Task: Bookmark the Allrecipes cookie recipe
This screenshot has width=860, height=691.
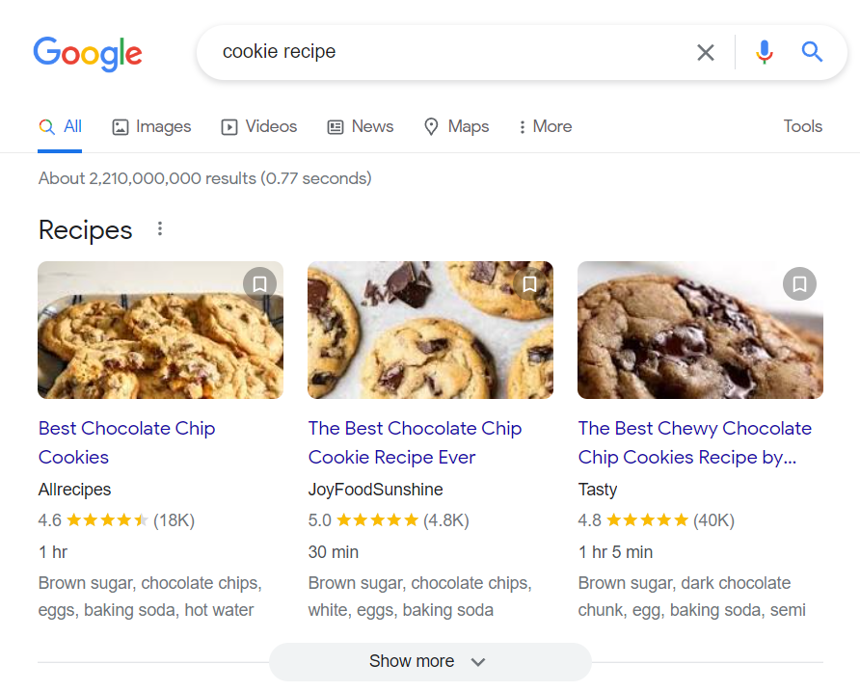Action: click(x=259, y=284)
